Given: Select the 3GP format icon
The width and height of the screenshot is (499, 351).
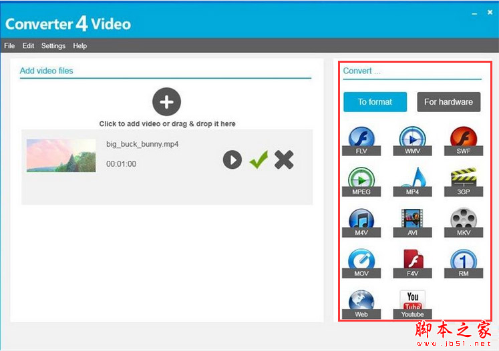Looking at the screenshot, I should [464, 182].
